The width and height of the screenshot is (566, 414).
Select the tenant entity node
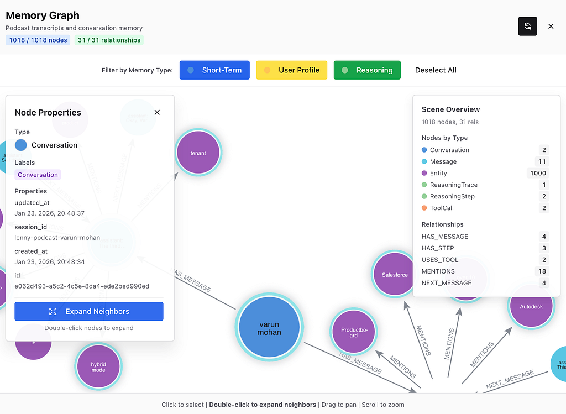pos(198,153)
